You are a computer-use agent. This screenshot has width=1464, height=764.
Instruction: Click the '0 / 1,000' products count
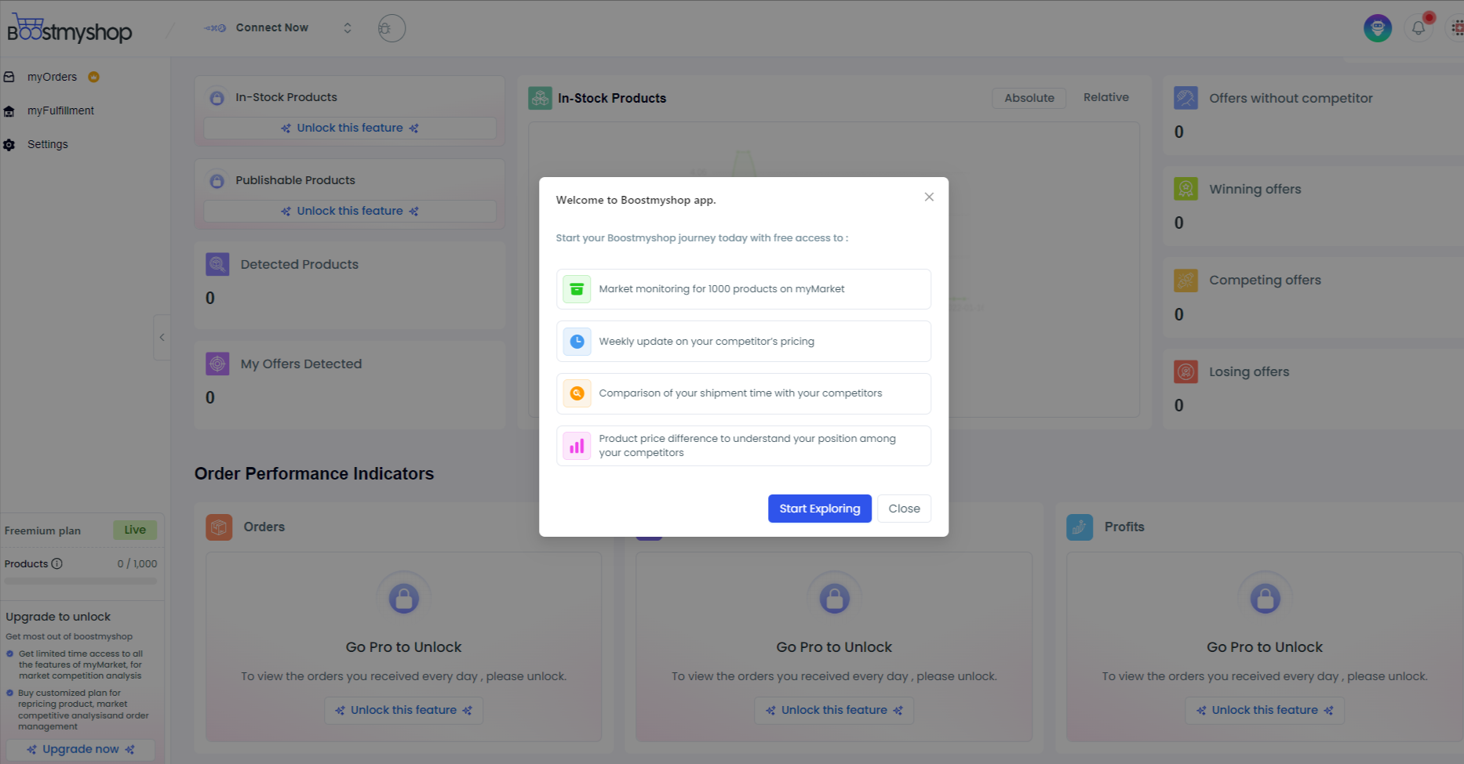tap(137, 564)
